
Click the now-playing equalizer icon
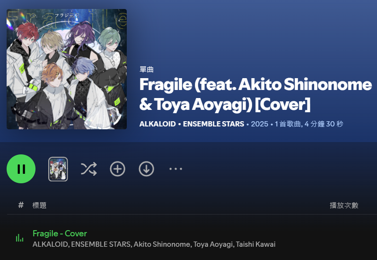(x=19, y=238)
